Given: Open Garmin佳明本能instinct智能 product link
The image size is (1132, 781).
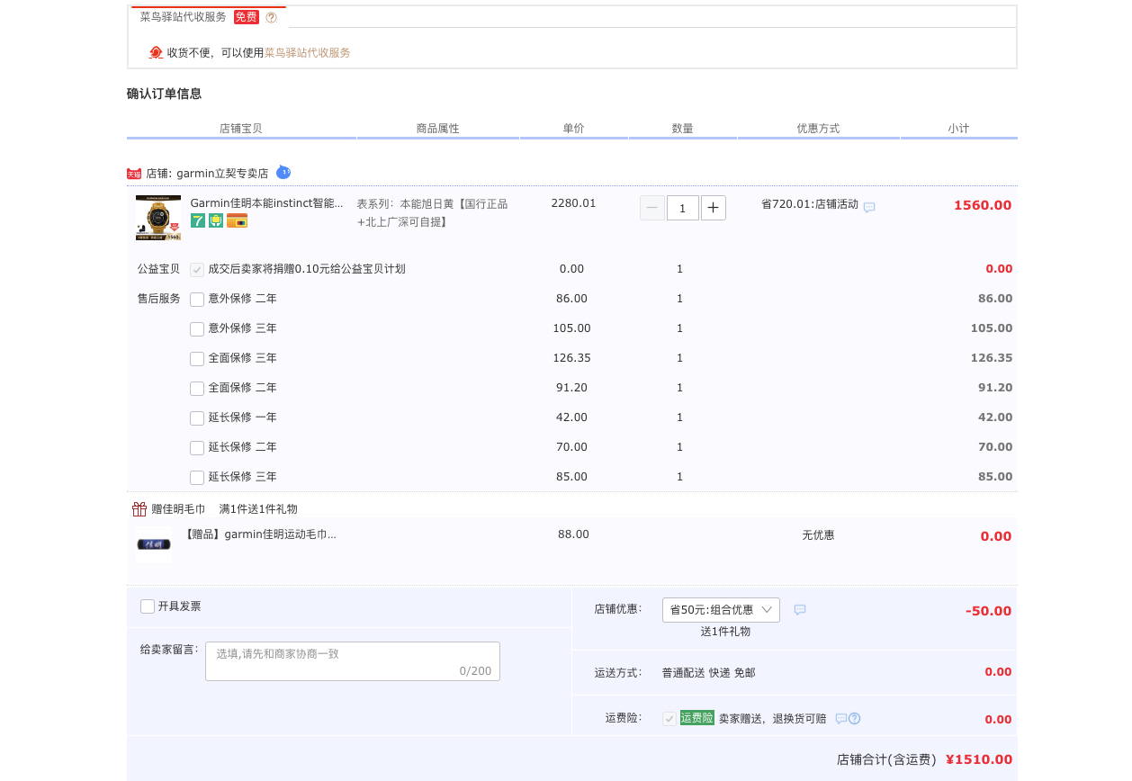Looking at the screenshot, I should [267, 203].
